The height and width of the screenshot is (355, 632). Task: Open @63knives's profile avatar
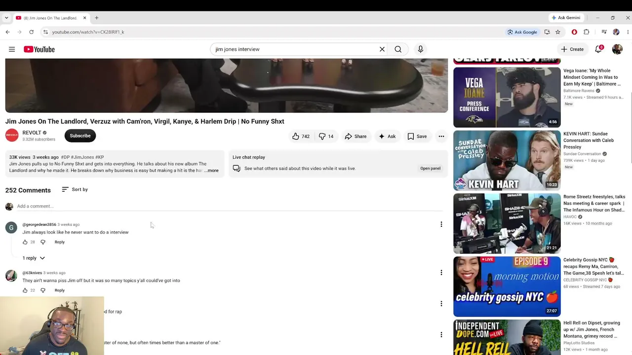11,276
